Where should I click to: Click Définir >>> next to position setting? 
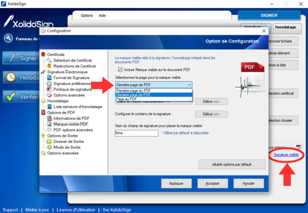(x=211, y=102)
